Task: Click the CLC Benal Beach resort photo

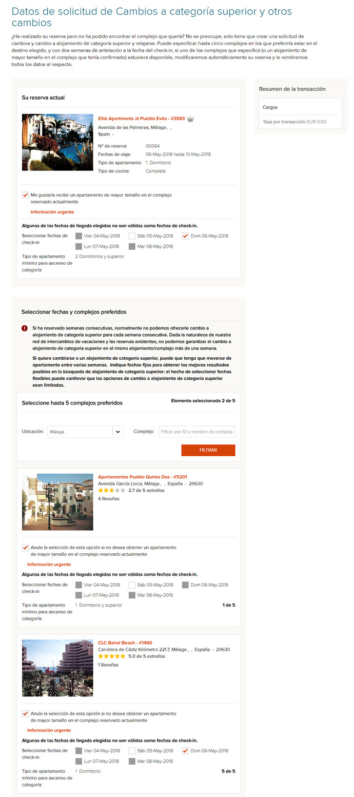Action: (x=57, y=668)
